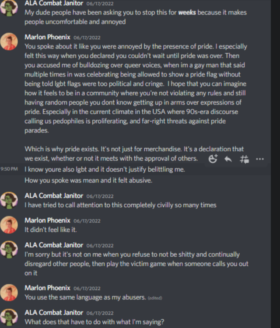
Task: Click the '(edited)' label on the message
Action: [155, 298]
